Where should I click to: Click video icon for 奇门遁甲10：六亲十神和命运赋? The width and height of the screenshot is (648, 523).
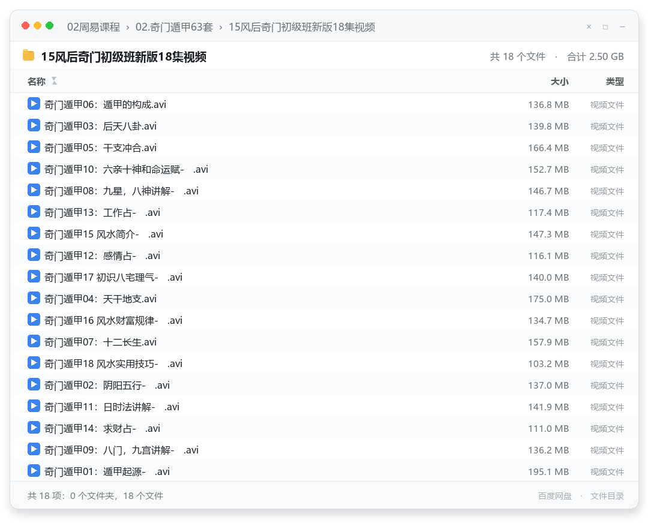click(34, 169)
